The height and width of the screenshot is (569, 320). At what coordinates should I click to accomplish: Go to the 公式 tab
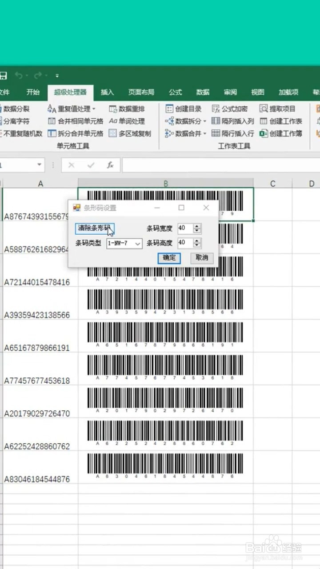175,92
